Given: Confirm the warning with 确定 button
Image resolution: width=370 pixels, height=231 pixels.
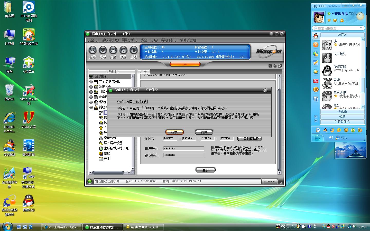Looking at the screenshot, I should [174, 132].
